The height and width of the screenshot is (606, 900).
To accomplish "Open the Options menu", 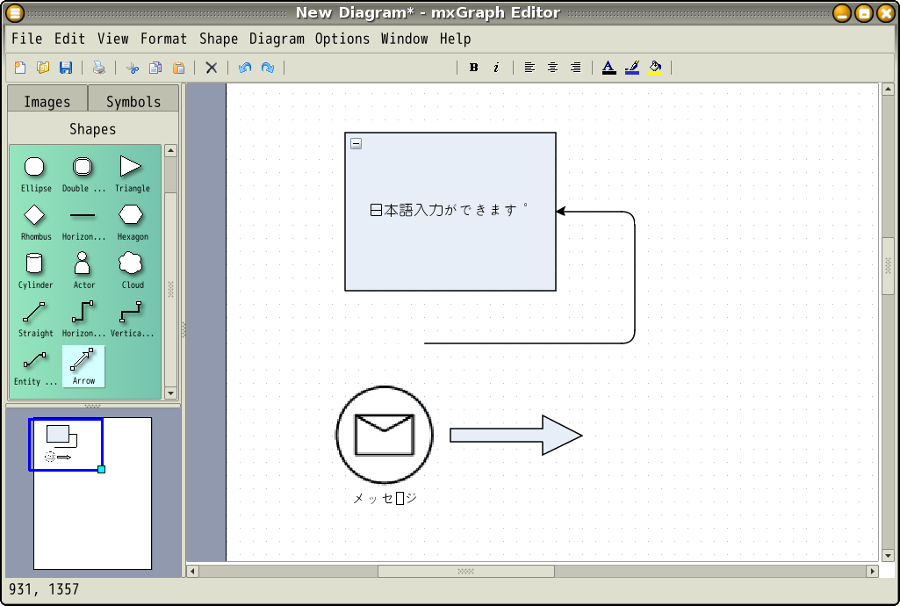I will point(342,39).
